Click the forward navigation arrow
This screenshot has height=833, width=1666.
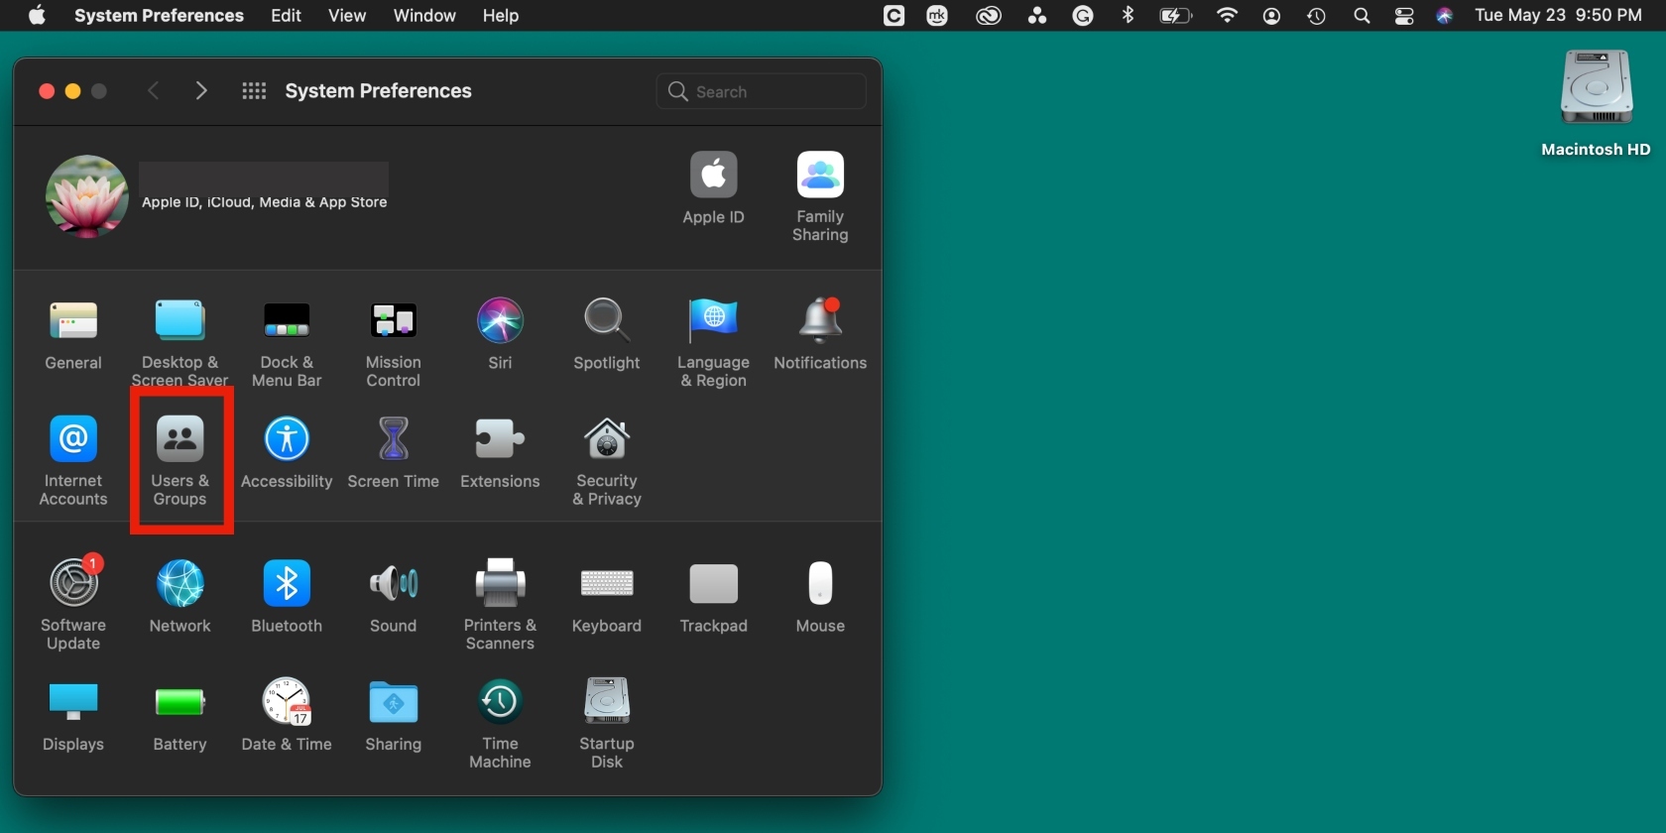201,91
